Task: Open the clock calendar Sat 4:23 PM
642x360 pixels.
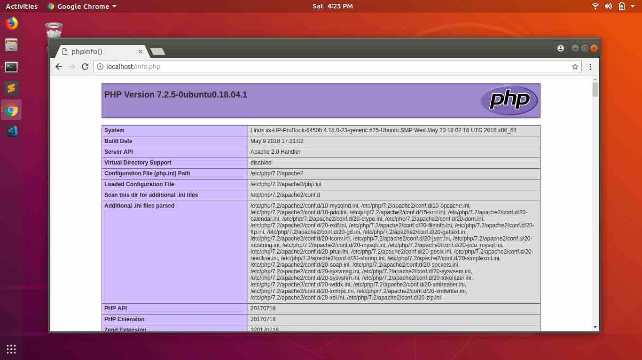Action: pyautogui.click(x=332, y=6)
